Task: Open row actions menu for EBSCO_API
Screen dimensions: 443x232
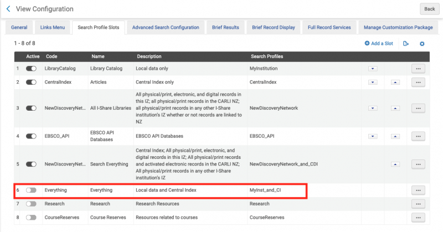Action: click(418, 136)
